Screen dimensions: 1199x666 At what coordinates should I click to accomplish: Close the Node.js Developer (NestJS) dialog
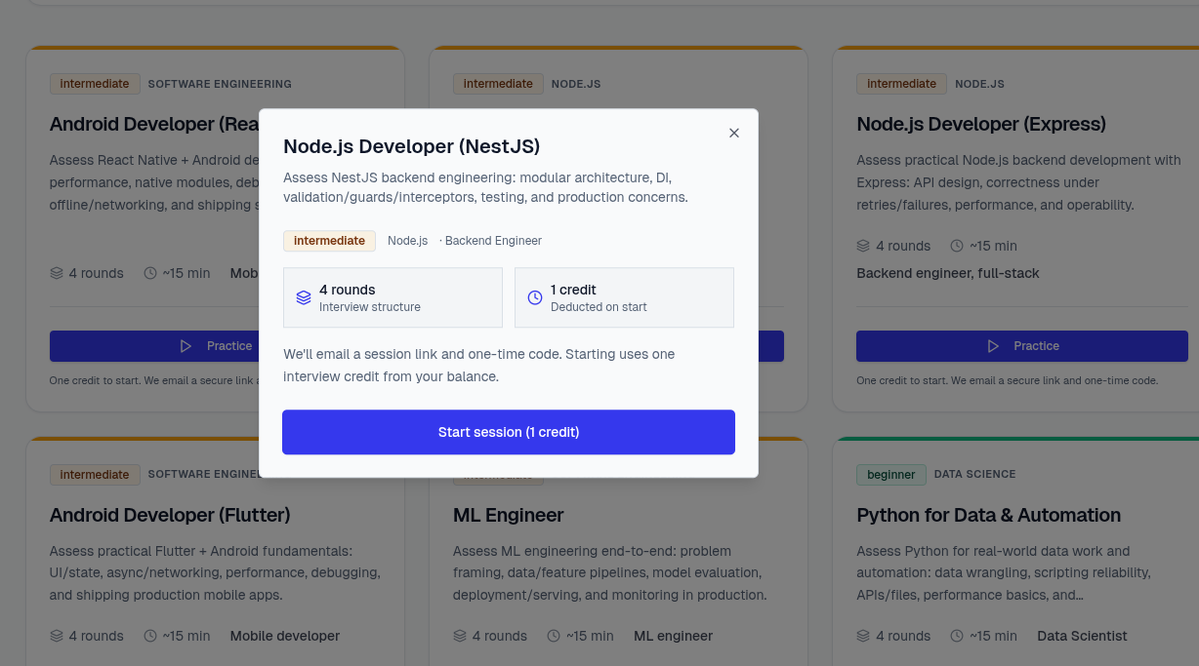[734, 133]
